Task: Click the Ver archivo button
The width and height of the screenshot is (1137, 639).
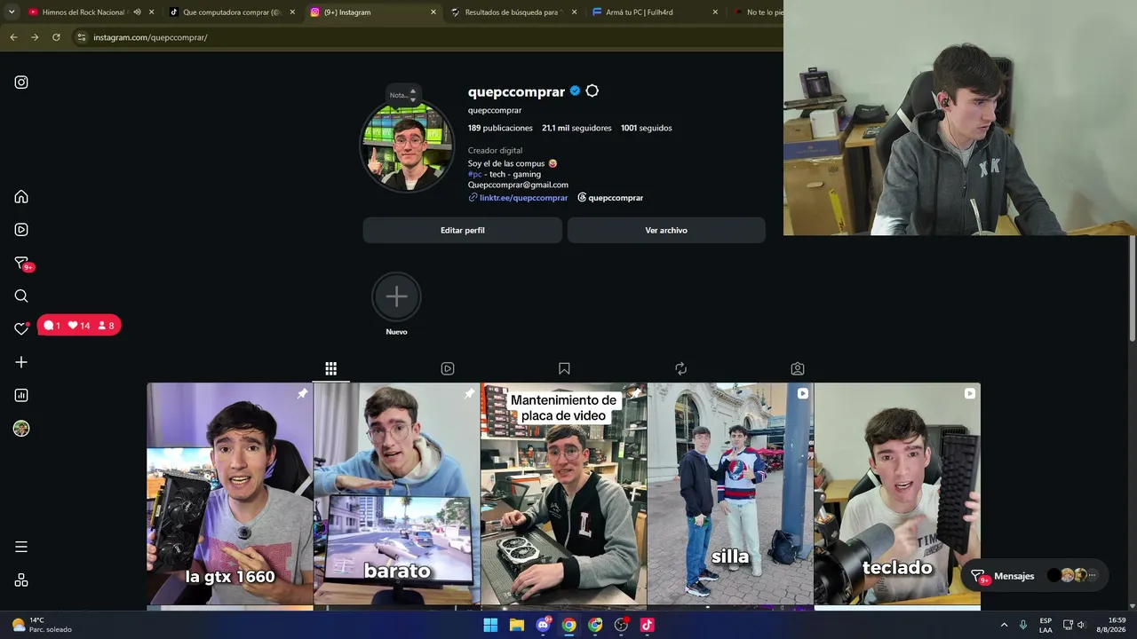Action: click(666, 231)
